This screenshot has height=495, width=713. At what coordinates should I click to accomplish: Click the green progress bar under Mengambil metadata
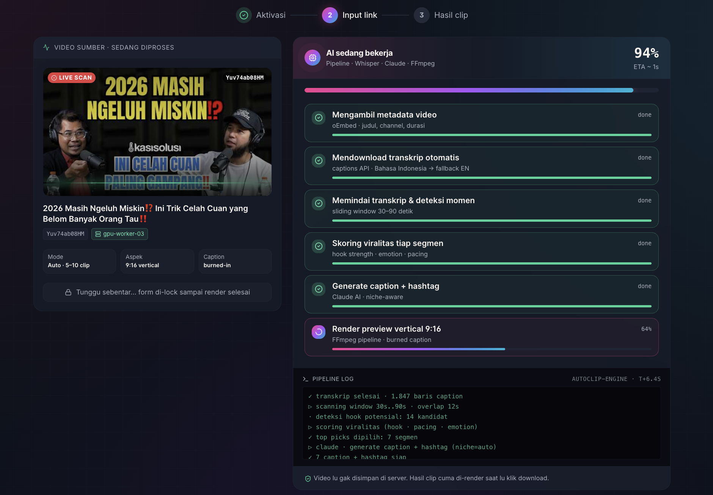[492, 135]
